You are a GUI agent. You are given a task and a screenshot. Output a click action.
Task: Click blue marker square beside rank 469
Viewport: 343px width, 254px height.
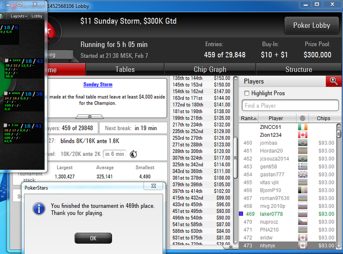coord(241,214)
